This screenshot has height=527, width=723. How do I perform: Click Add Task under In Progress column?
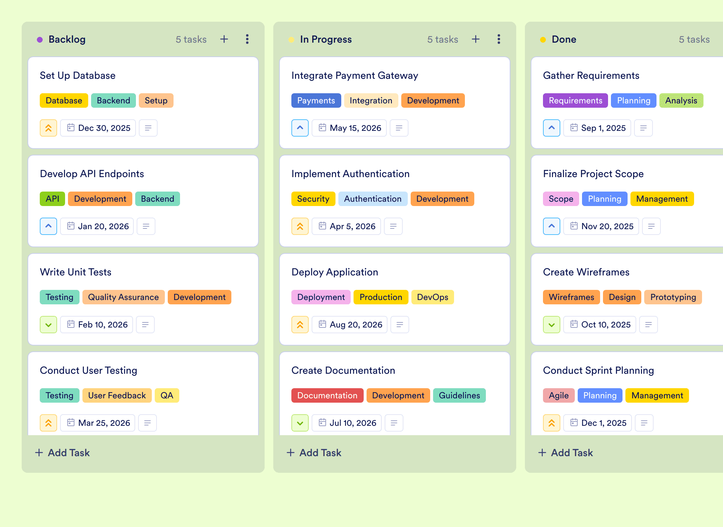[x=314, y=453]
